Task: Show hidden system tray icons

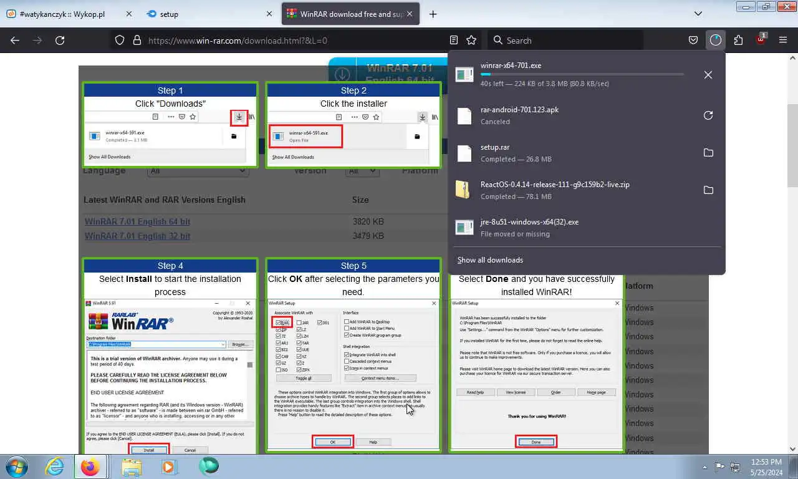Action: [705, 467]
